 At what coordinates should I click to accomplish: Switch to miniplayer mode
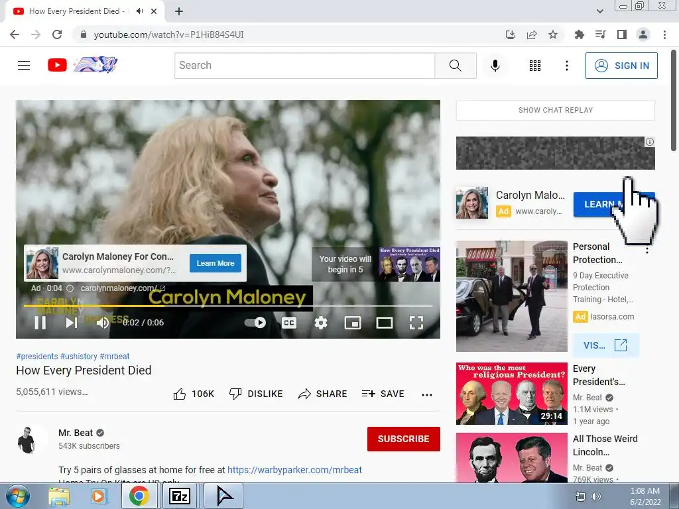click(353, 323)
